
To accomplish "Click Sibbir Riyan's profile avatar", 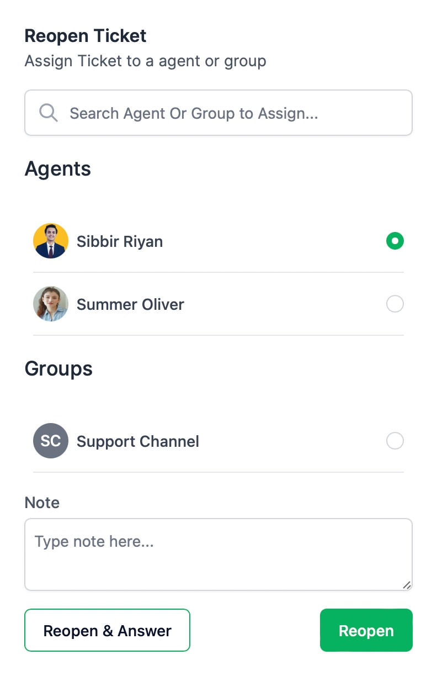I will click(x=51, y=241).
